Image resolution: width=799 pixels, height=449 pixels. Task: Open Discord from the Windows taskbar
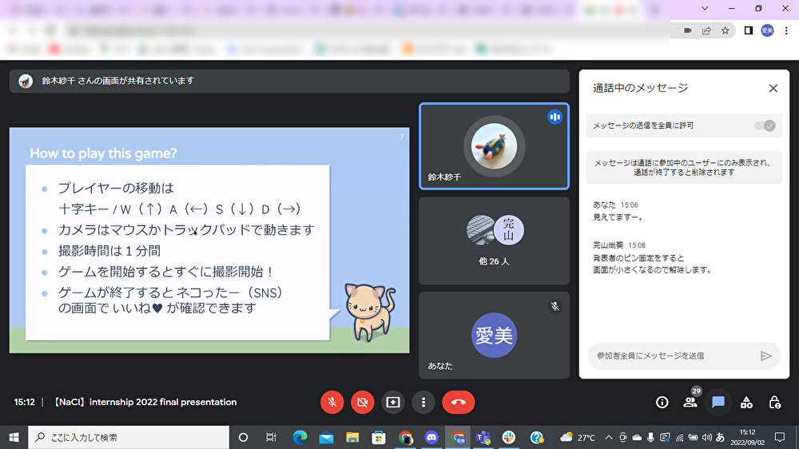[432, 437]
